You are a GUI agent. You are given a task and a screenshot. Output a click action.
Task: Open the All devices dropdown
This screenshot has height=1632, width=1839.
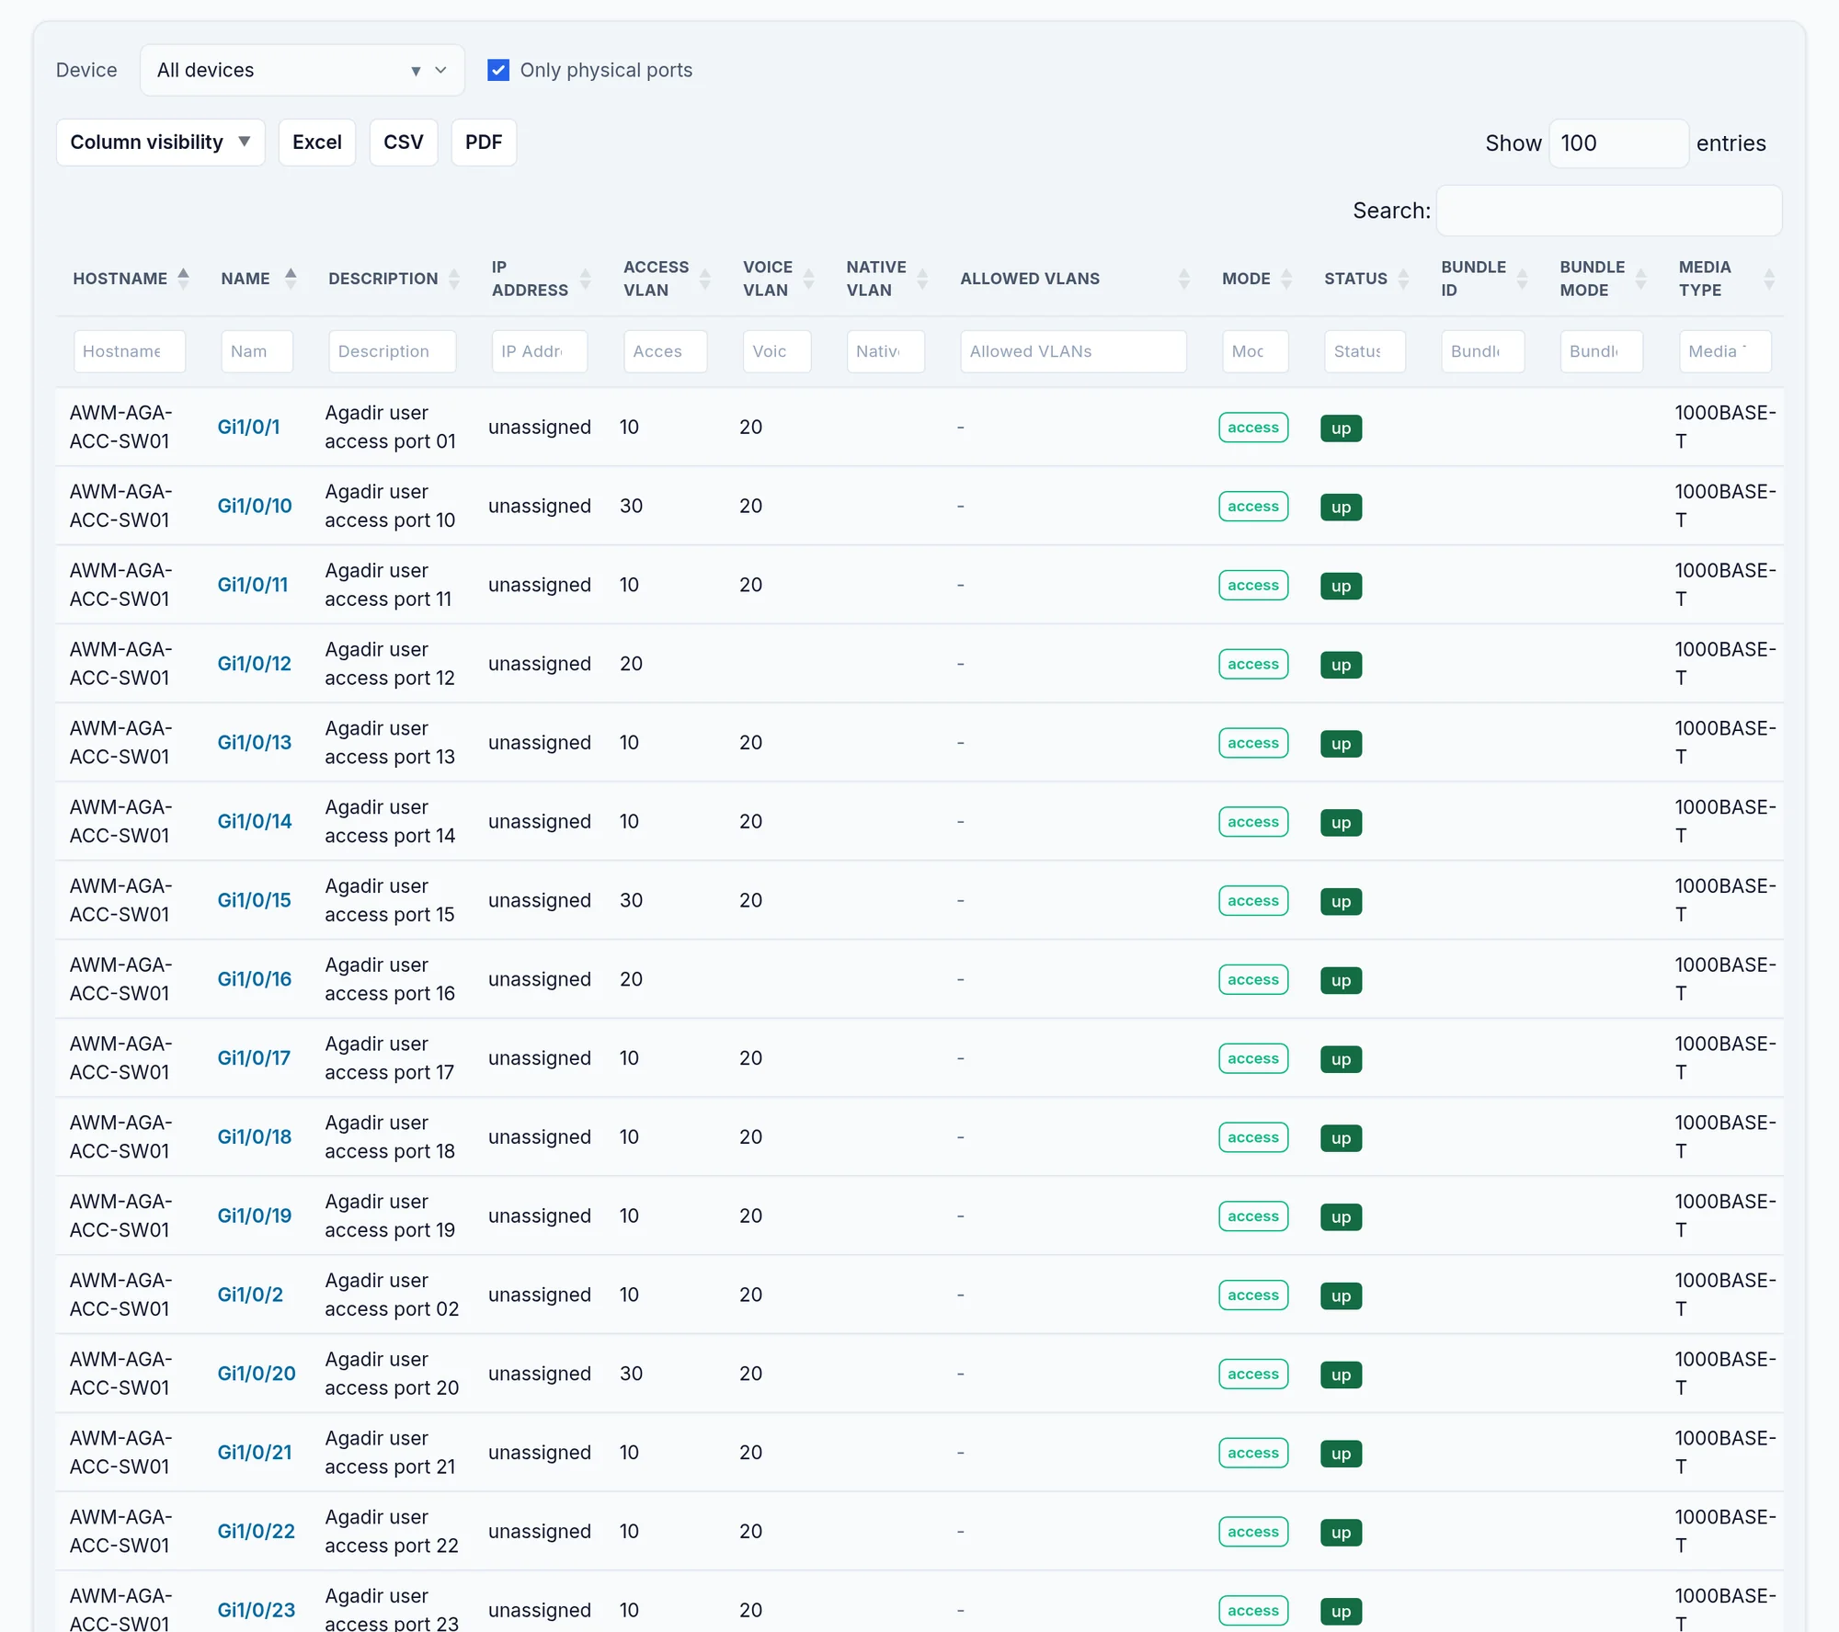coord(302,70)
